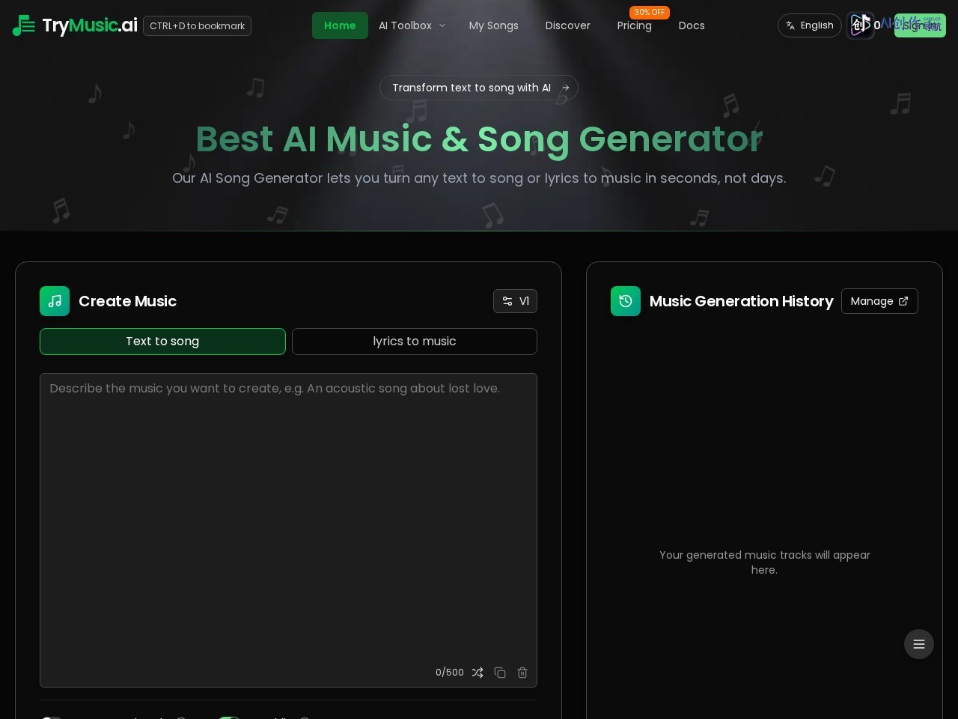Viewport: 958px width, 719px height.
Task: Open the Discover page
Action: [x=567, y=25]
